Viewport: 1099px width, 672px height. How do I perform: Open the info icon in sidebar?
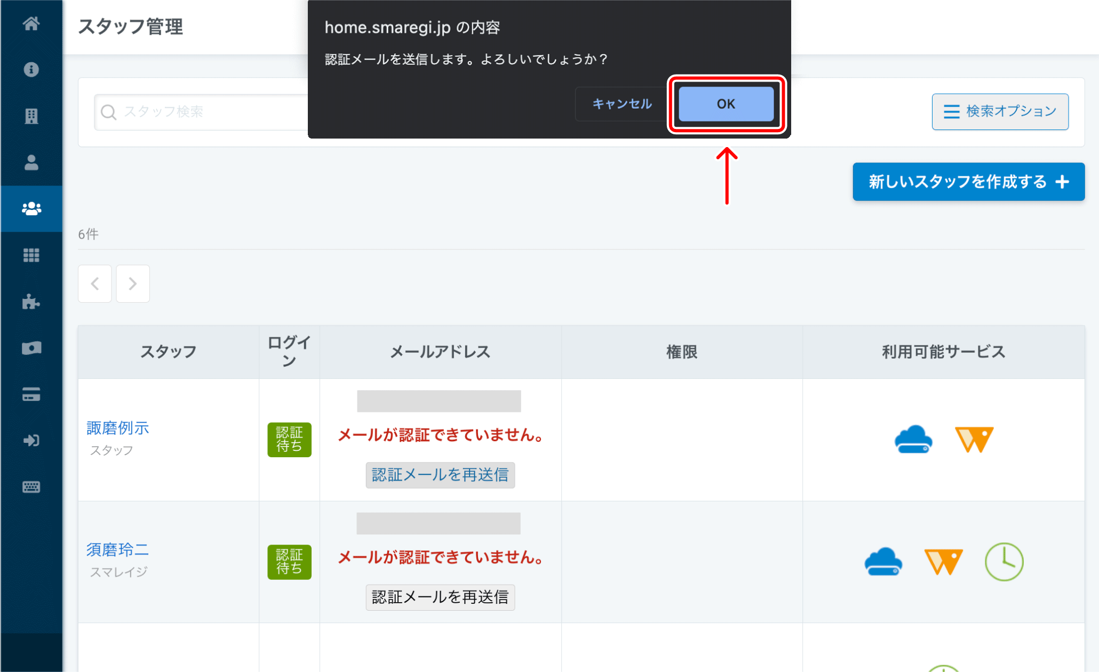click(31, 70)
